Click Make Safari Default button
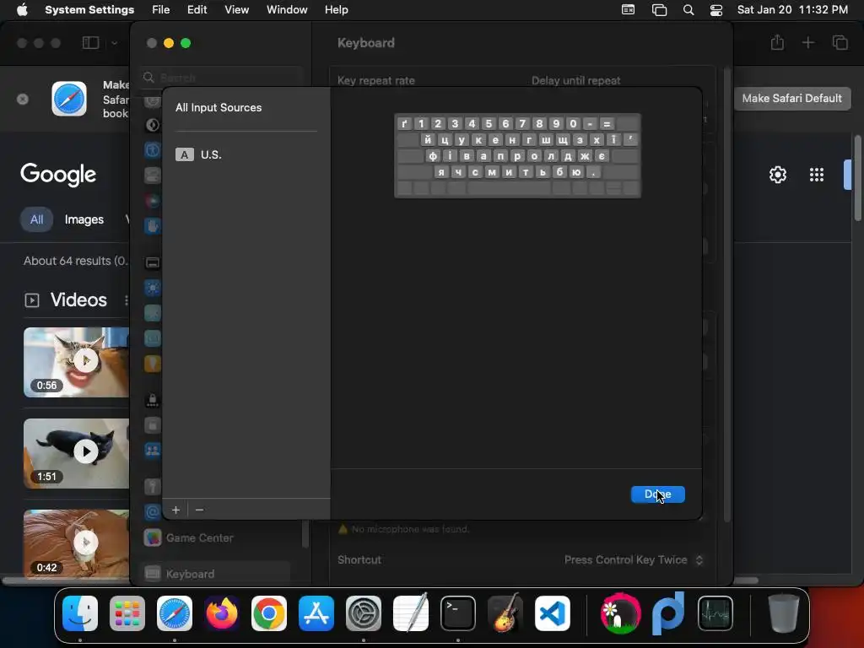The height and width of the screenshot is (648, 864). coord(791,98)
